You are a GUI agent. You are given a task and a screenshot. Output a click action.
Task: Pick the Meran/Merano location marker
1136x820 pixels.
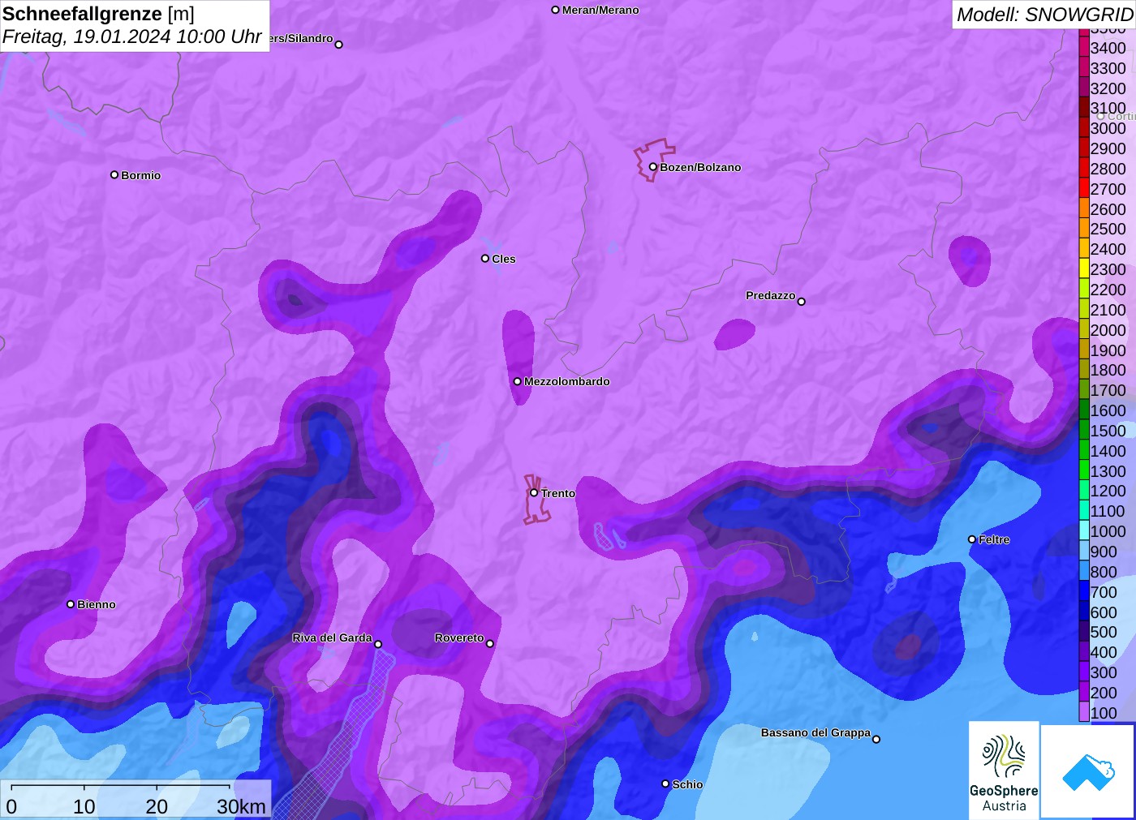point(556,10)
